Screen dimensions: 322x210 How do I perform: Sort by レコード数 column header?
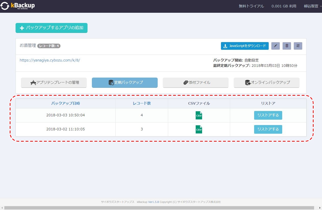click(x=142, y=103)
